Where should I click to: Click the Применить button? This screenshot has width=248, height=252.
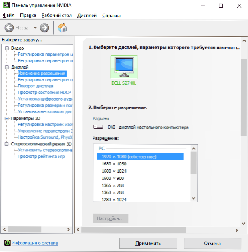click(x=148, y=243)
